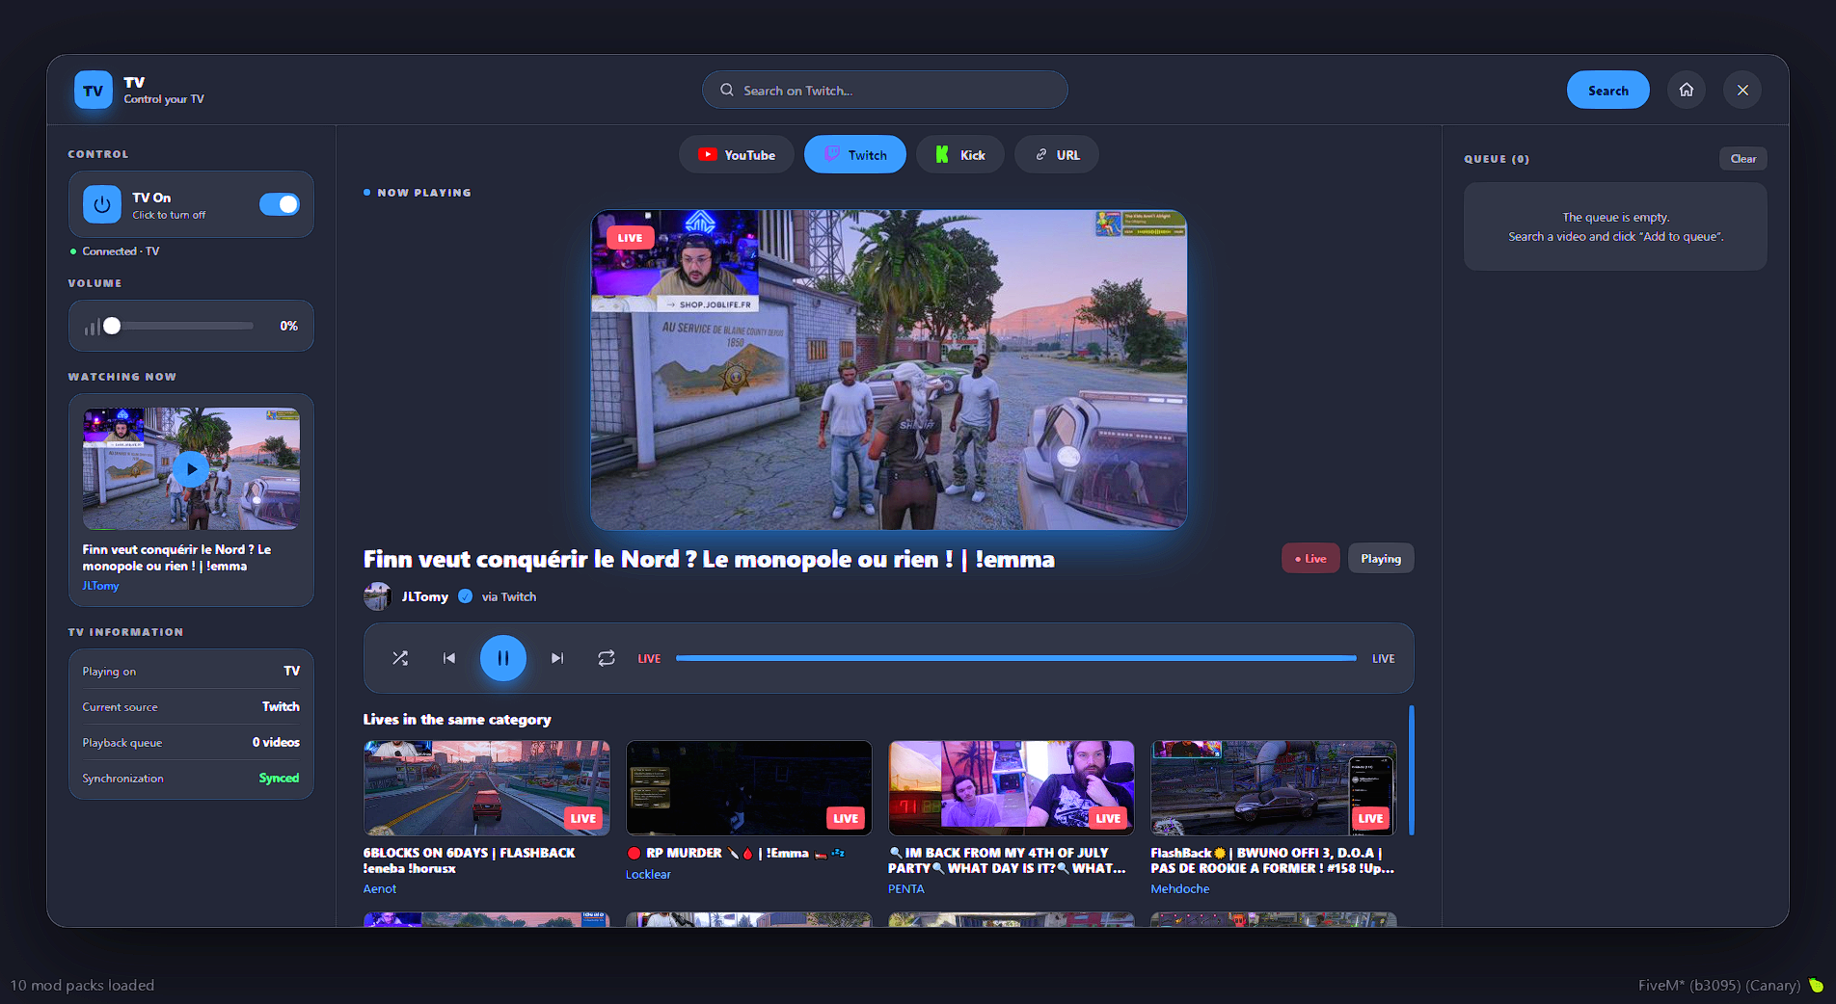Image resolution: width=1836 pixels, height=1004 pixels.
Task: Click the TV power icon
Action: click(102, 204)
